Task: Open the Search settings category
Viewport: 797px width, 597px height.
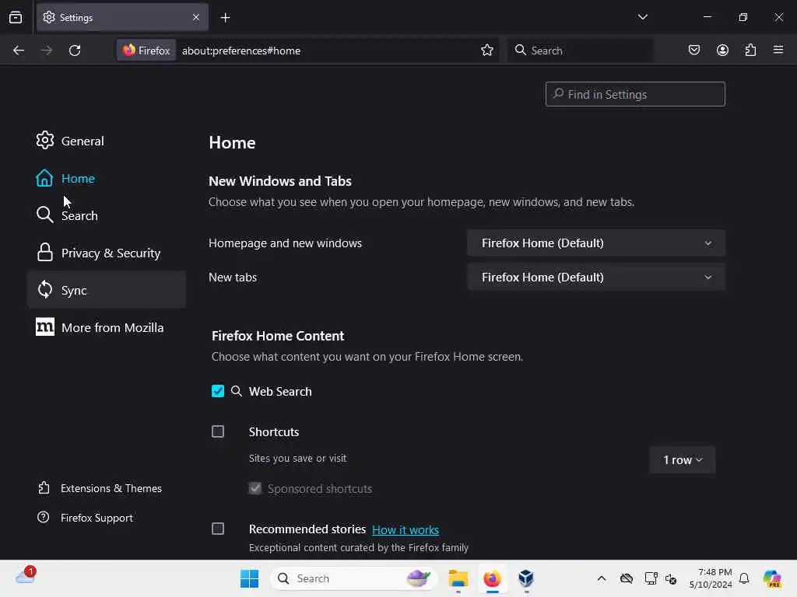Action: coord(107,215)
